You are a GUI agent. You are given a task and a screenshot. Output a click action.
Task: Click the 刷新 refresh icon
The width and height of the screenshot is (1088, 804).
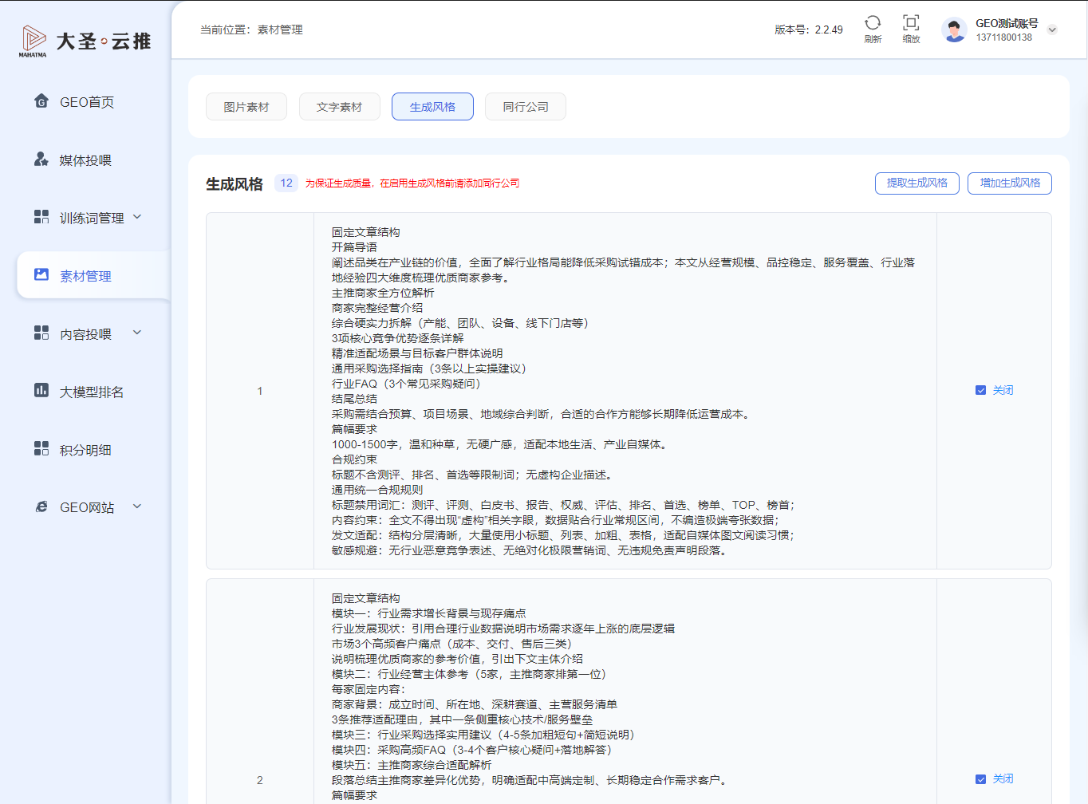[x=873, y=22]
